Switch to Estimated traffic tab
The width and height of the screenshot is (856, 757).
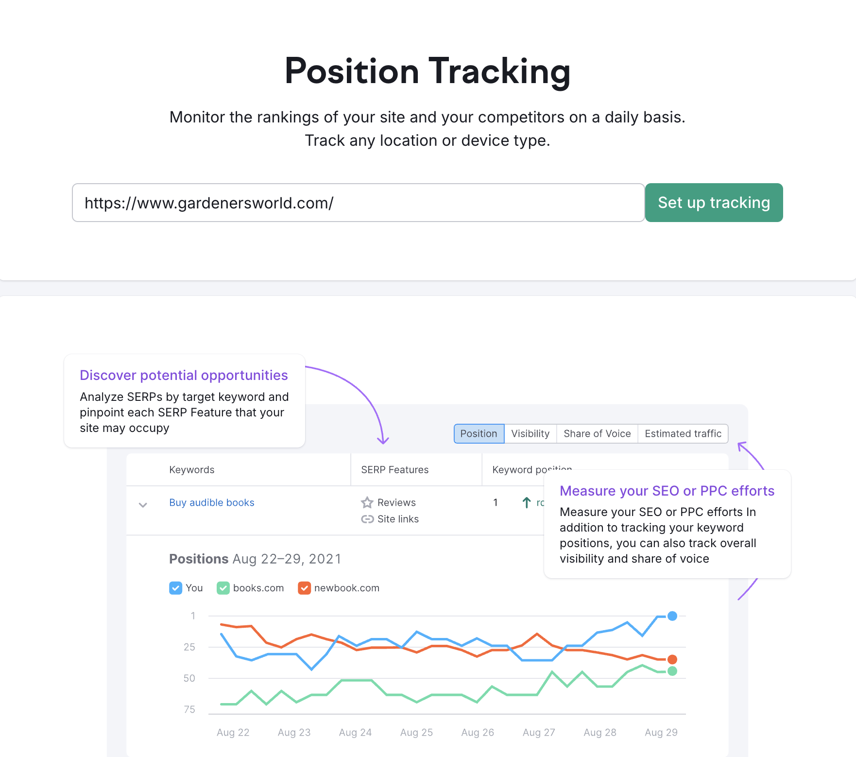coord(683,433)
